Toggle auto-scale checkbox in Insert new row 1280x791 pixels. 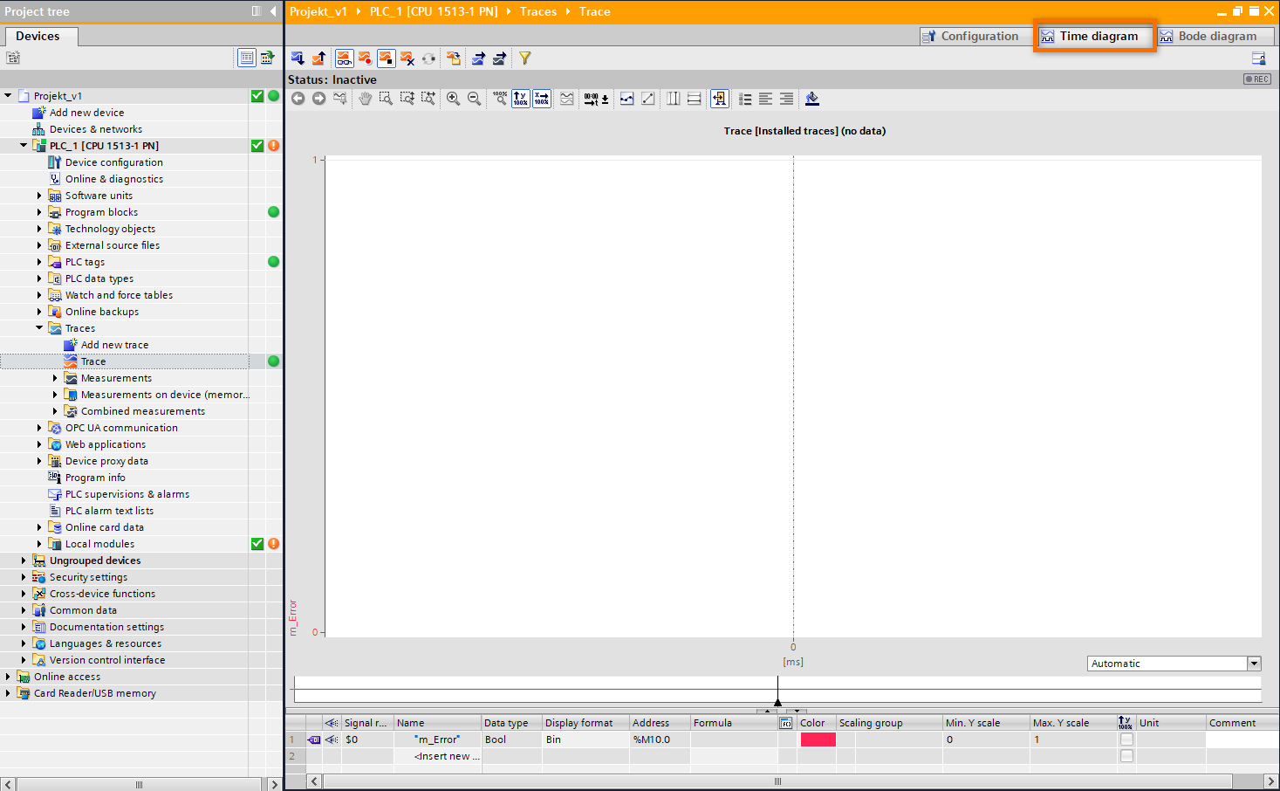(x=1126, y=756)
